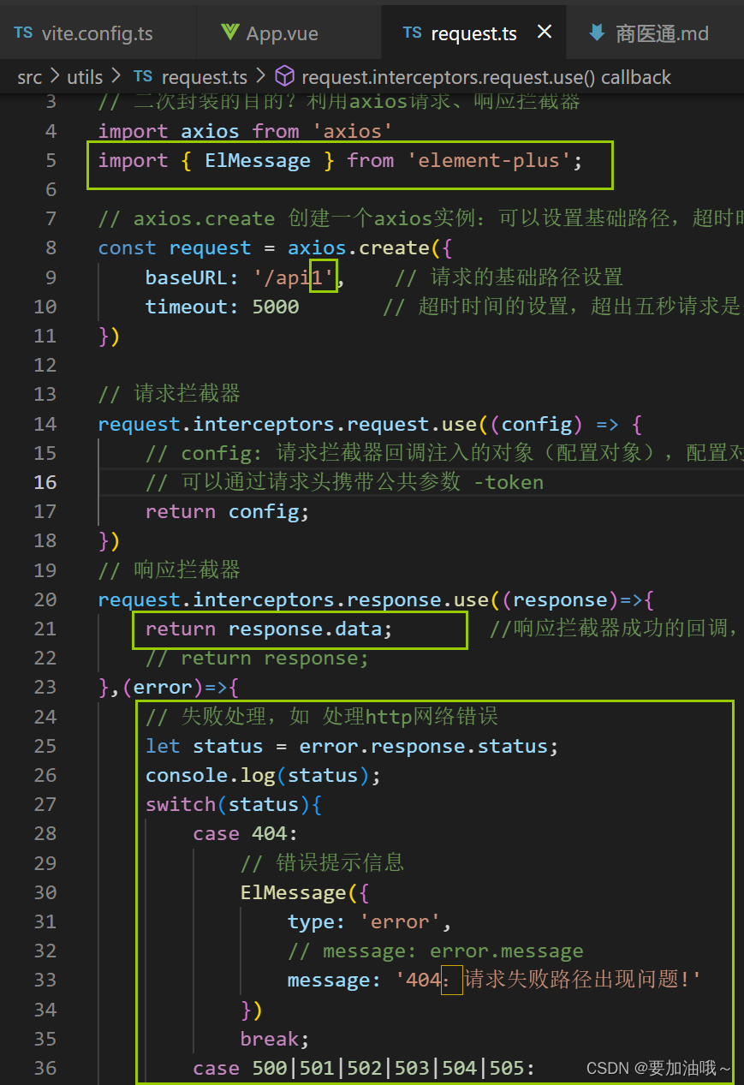Image resolution: width=744 pixels, height=1085 pixels.
Task: Click '(config)' parameter on line 14
Action: coord(537,424)
